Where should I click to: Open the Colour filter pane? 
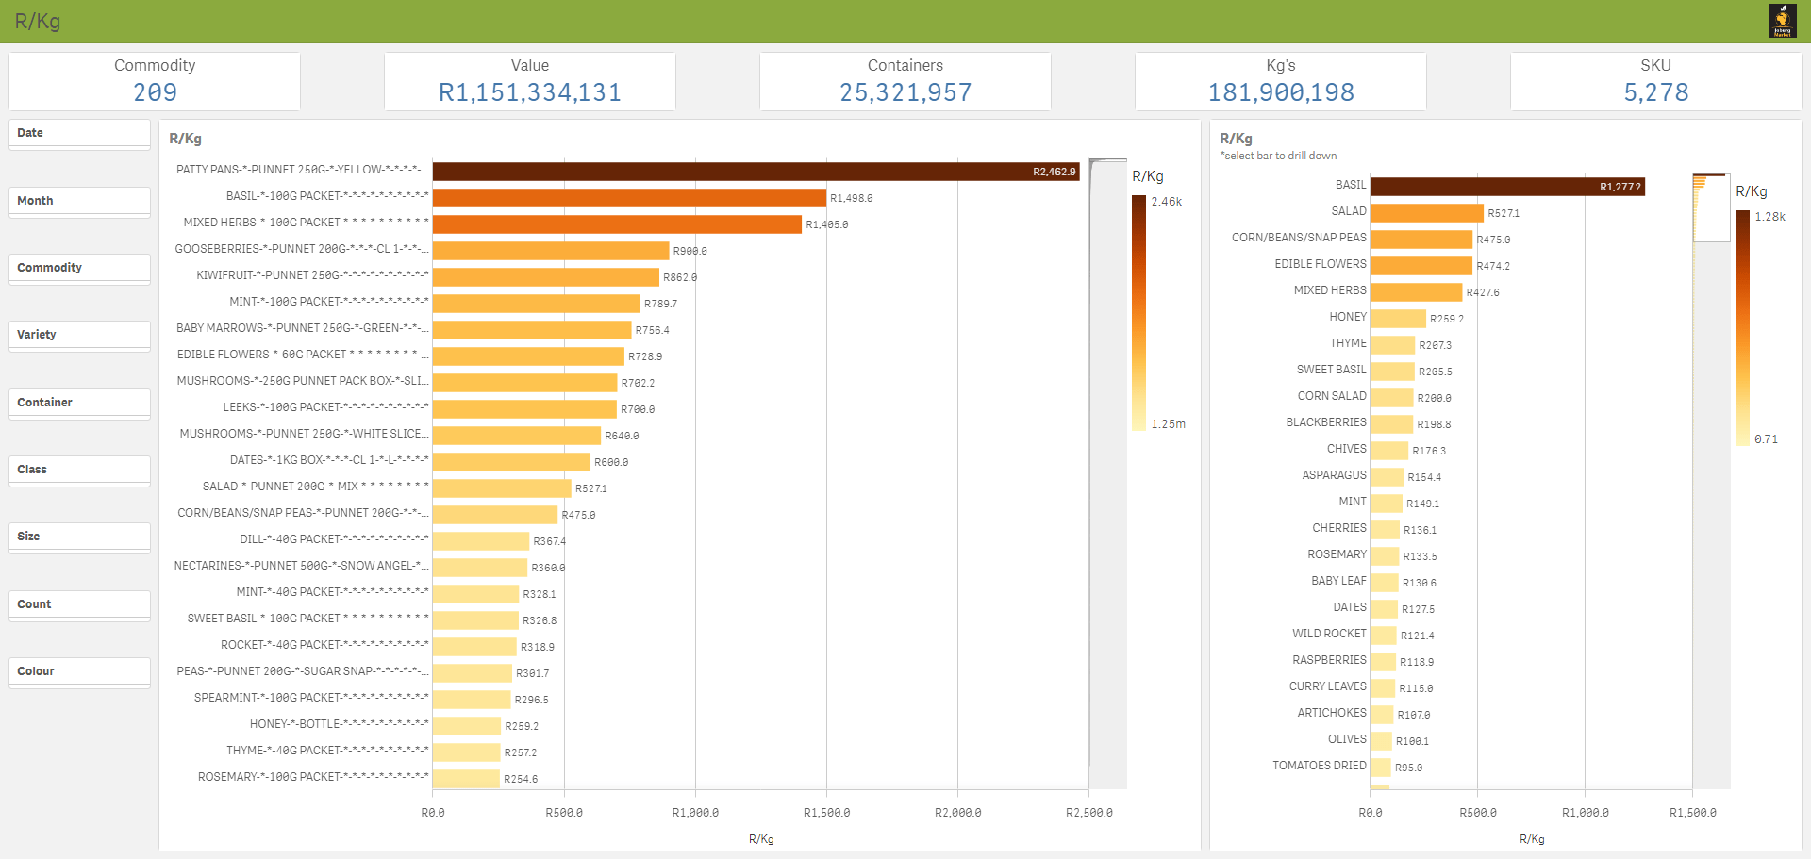coord(79,671)
